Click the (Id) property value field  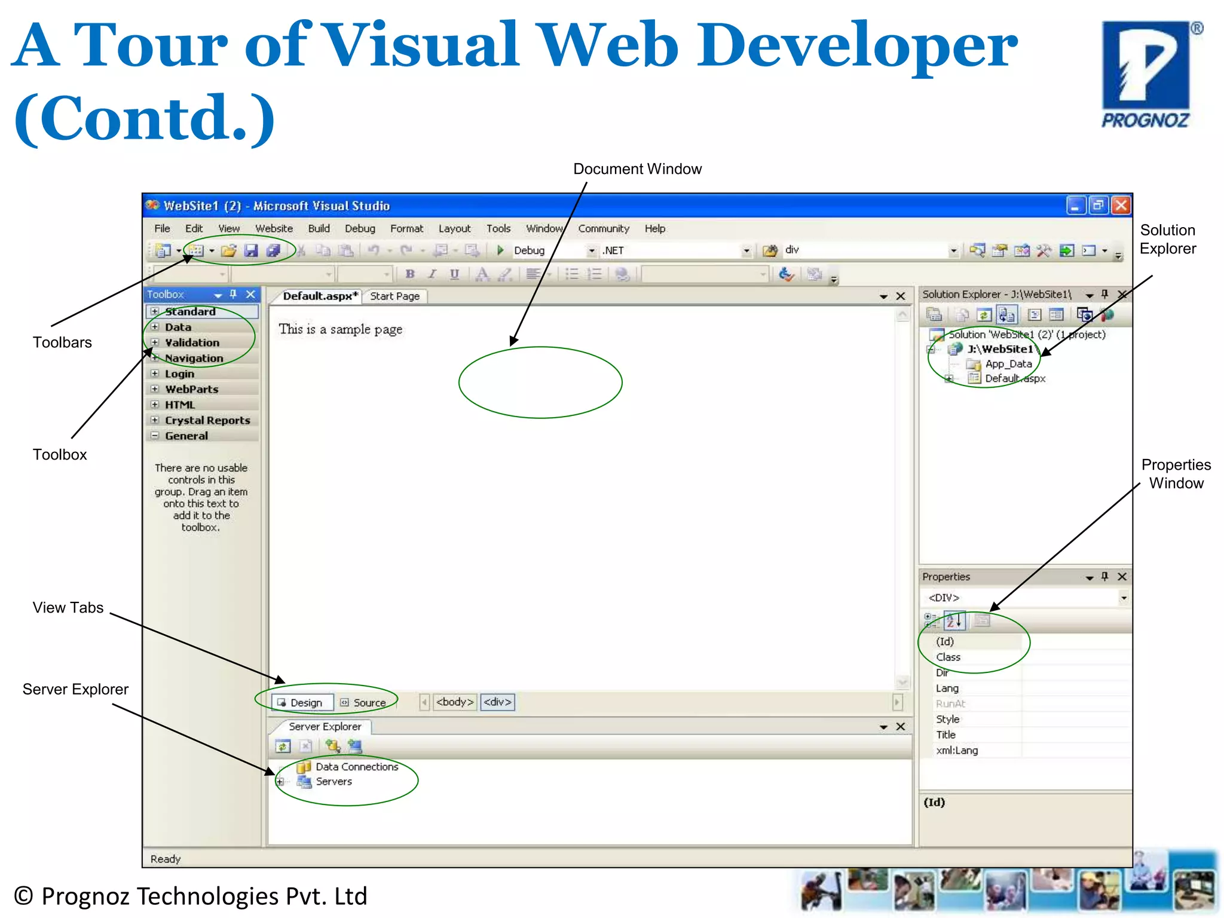pyautogui.click(x=1076, y=641)
